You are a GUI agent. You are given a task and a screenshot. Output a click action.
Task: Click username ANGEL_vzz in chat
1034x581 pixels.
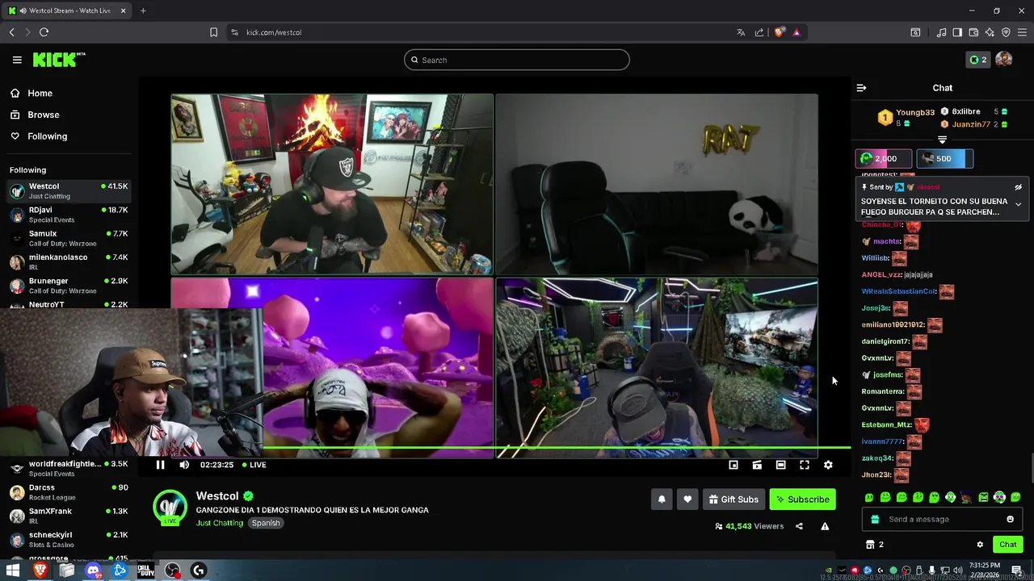tap(881, 275)
